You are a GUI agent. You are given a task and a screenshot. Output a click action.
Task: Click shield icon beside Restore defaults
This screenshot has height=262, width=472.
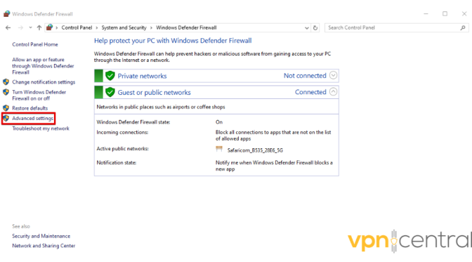tap(6, 108)
